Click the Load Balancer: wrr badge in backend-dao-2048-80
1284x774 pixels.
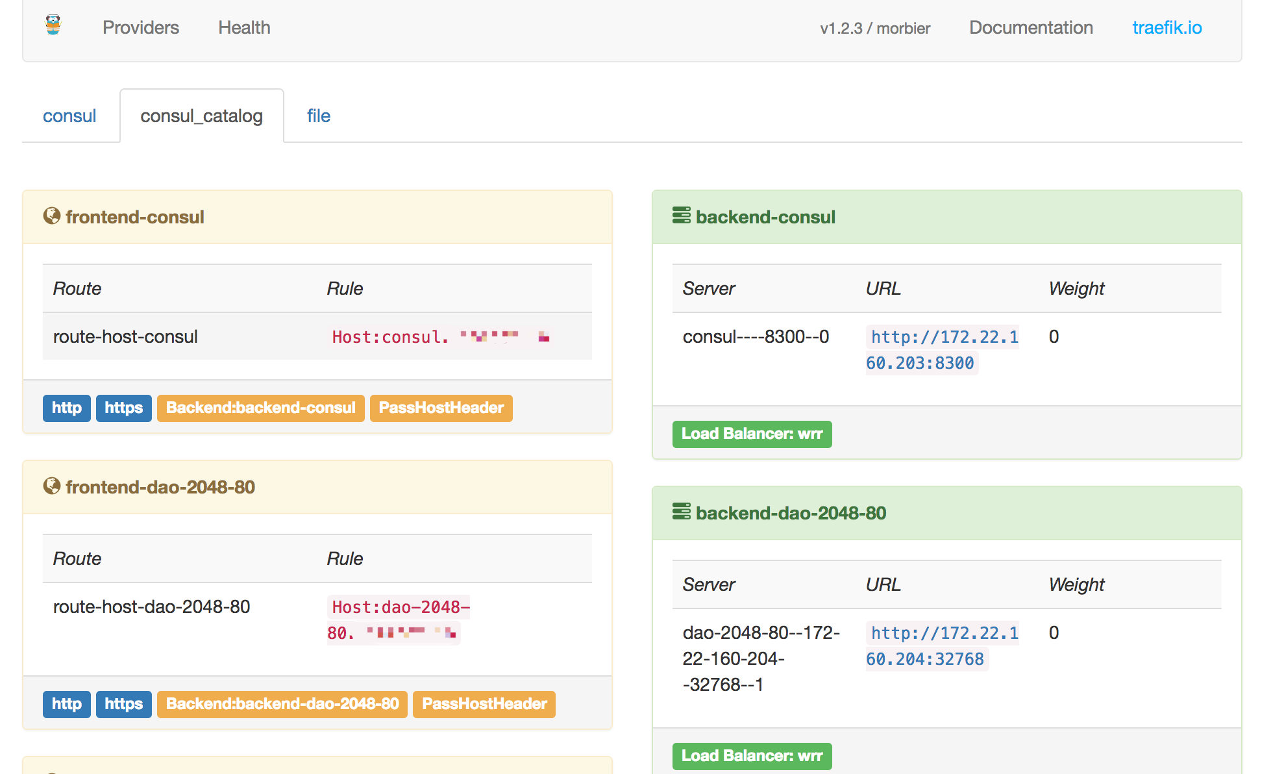pos(752,756)
